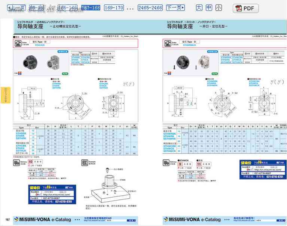Download the catalog via PDF button
The width and height of the screenshot is (287, 226).
pos(246,8)
